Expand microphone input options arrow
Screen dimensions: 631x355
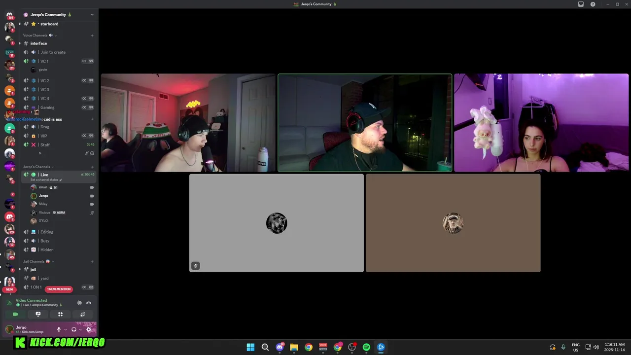[65, 329]
